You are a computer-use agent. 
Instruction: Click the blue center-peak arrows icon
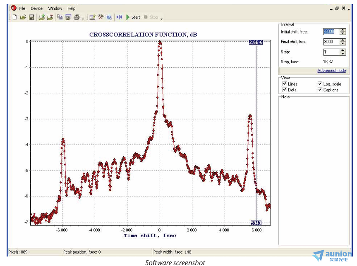point(119,17)
